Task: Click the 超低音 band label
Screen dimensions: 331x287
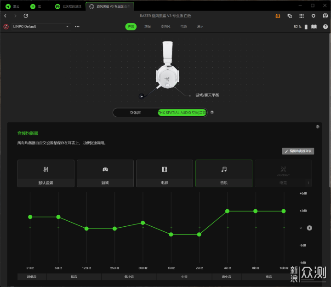Action: coord(32,277)
